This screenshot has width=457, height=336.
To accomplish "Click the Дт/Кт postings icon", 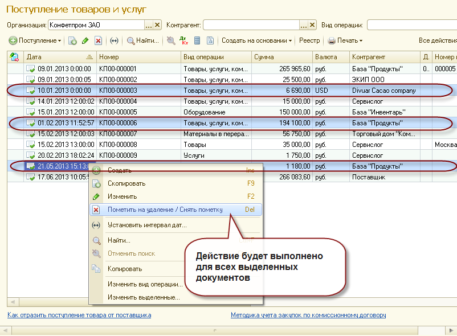I will pos(183,40).
